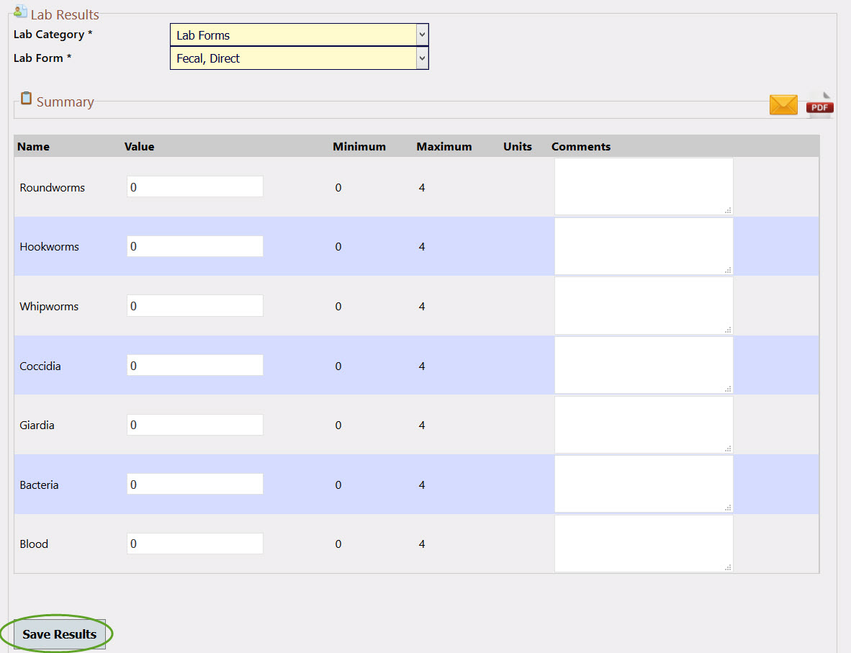Click the Summary clipboard icon
Viewport: 851px width, 653px height.
(26, 98)
